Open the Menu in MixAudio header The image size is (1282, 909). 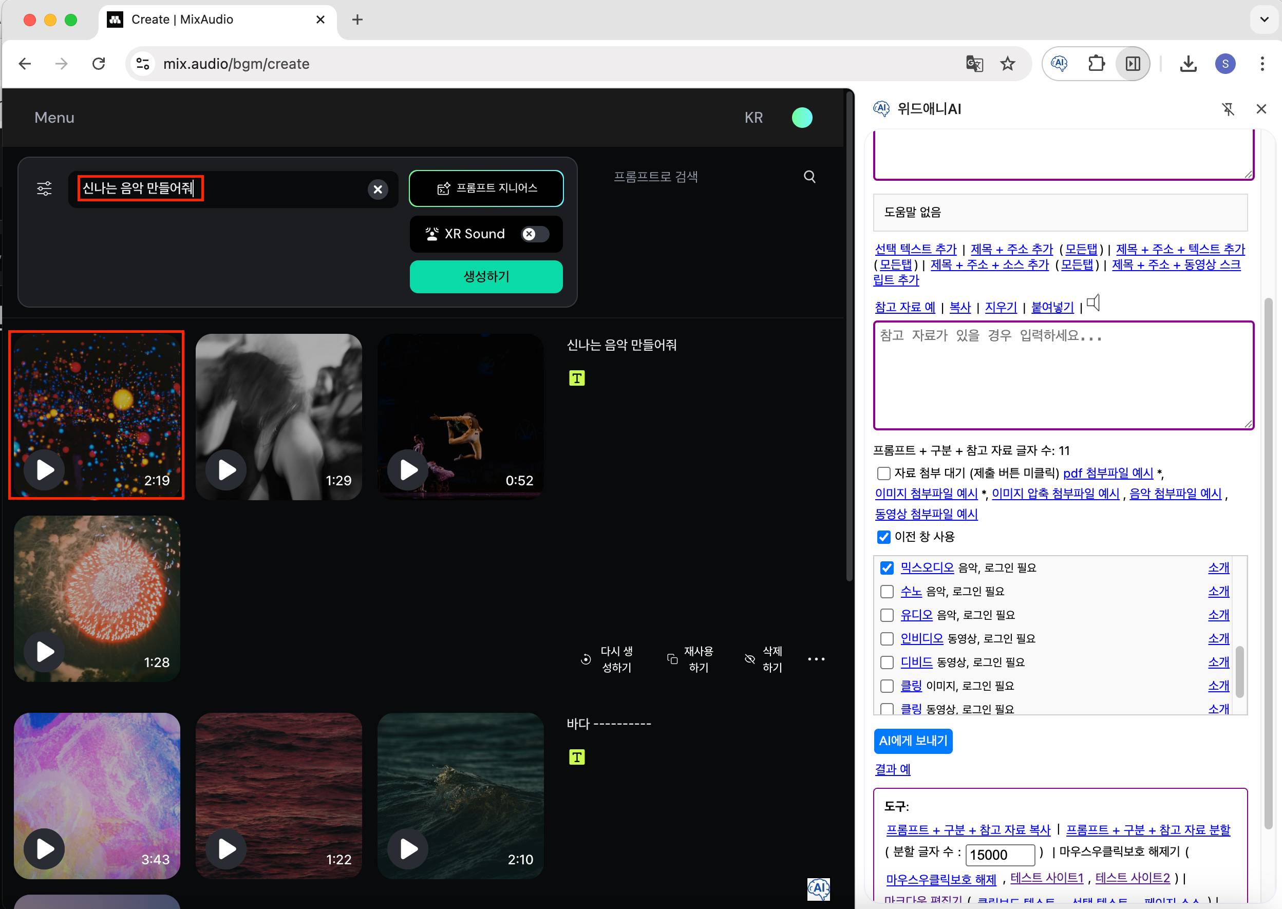pyautogui.click(x=54, y=118)
